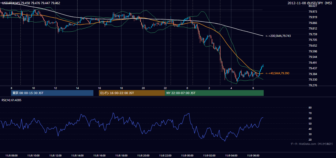
Task: Click hour label 16 under the price chart
Action: pyautogui.click(x=99, y=88)
